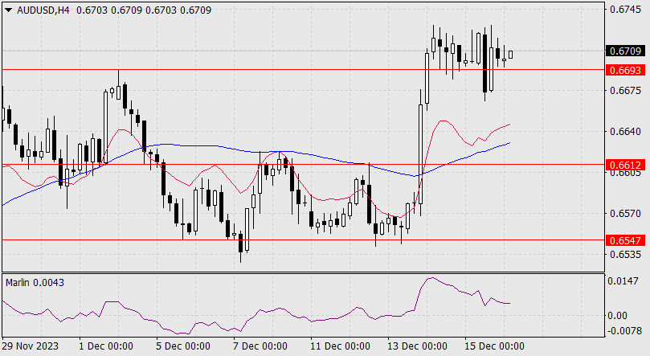650x356 pixels.
Task: Click the Marlin 0.0043 indicator label
Action: [35, 283]
